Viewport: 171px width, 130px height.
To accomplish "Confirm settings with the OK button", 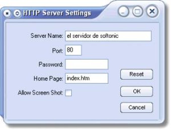I will pos(137,91).
